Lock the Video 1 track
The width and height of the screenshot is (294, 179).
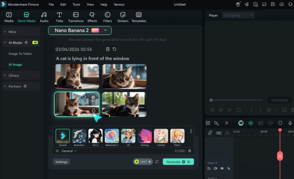[209, 168]
